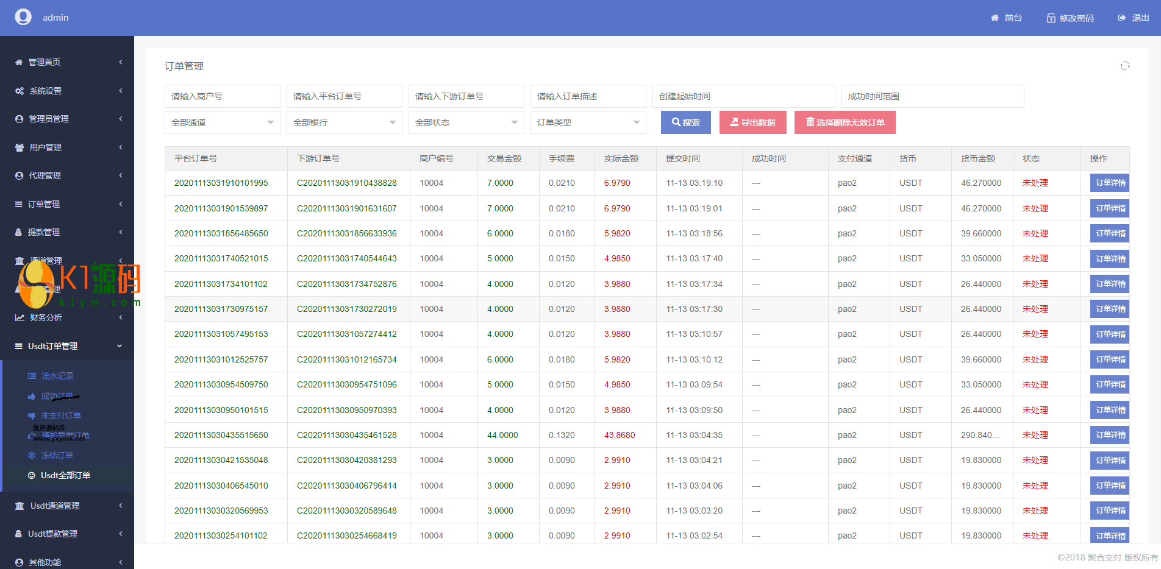The width and height of the screenshot is (1161, 569).
Task: Click the admin avatar icon
Action: 23,17
